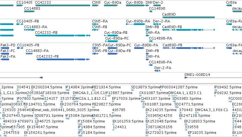Click the Dhfr-RA transcript label
This screenshot has width=242, height=137.
(153, 33)
